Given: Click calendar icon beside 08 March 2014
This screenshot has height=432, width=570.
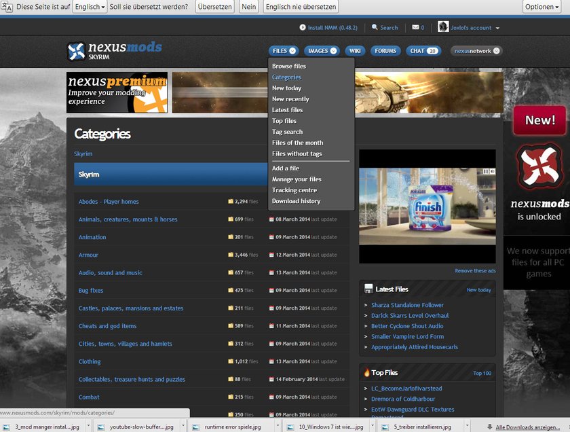Looking at the screenshot, I should click(271, 219).
